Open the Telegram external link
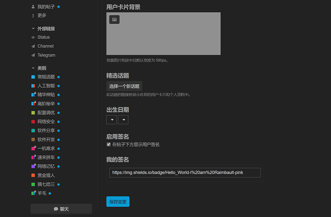This screenshot has height=217, width=331. point(46,55)
